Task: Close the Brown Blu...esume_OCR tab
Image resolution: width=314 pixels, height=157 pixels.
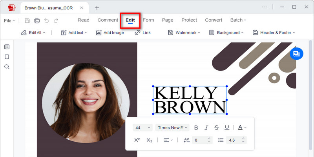Action: (82, 8)
